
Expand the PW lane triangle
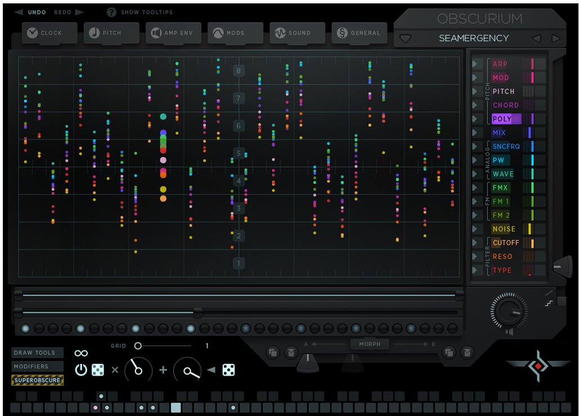click(476, 160)
